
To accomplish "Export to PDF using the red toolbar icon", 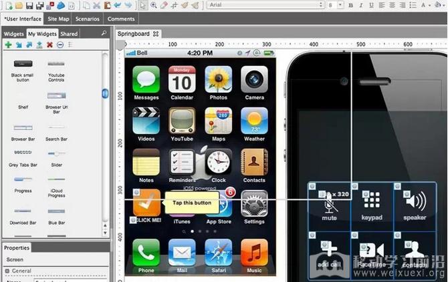I will tap(50, 5).
